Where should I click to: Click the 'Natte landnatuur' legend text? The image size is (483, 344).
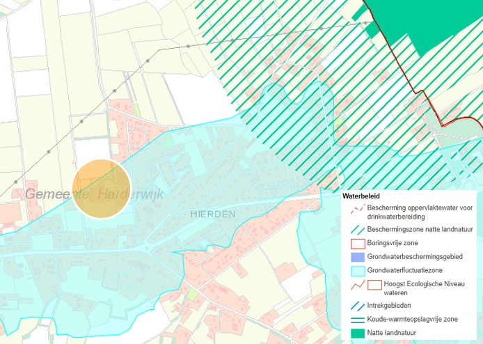coord(392,333)
